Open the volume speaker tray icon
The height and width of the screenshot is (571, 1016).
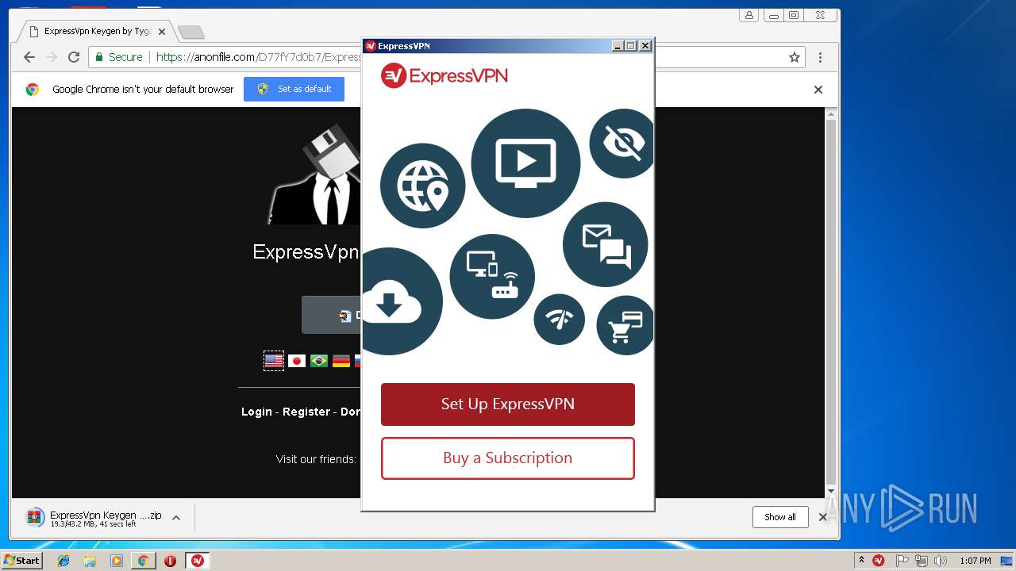[x=941, y=561]
